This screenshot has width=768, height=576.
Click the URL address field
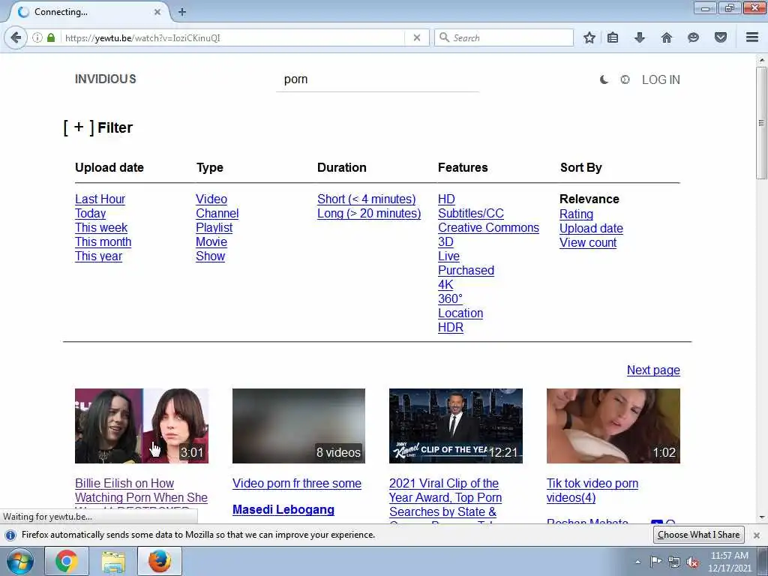click(232, 37)
